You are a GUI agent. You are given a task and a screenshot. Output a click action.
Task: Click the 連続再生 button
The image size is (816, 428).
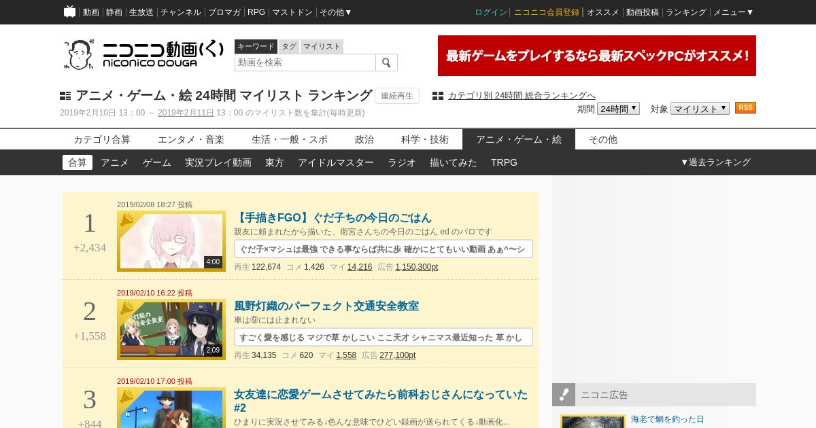pyautogui.click(x=397, y=96)
